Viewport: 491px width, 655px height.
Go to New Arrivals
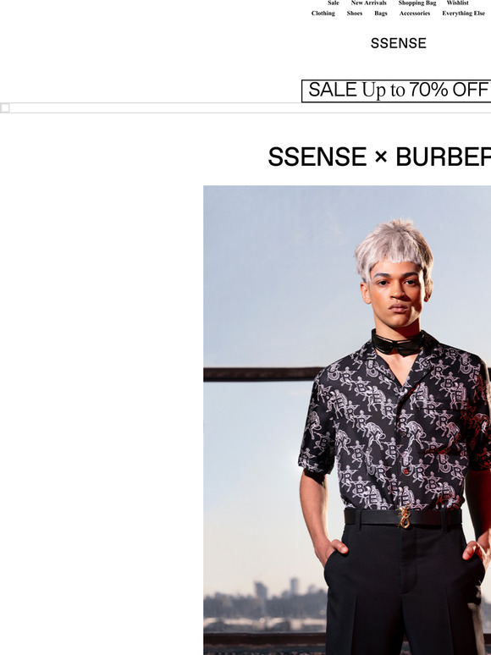[368, 3]
